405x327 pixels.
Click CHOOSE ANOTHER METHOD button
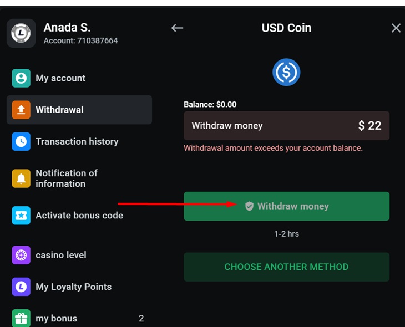point(286,267)
